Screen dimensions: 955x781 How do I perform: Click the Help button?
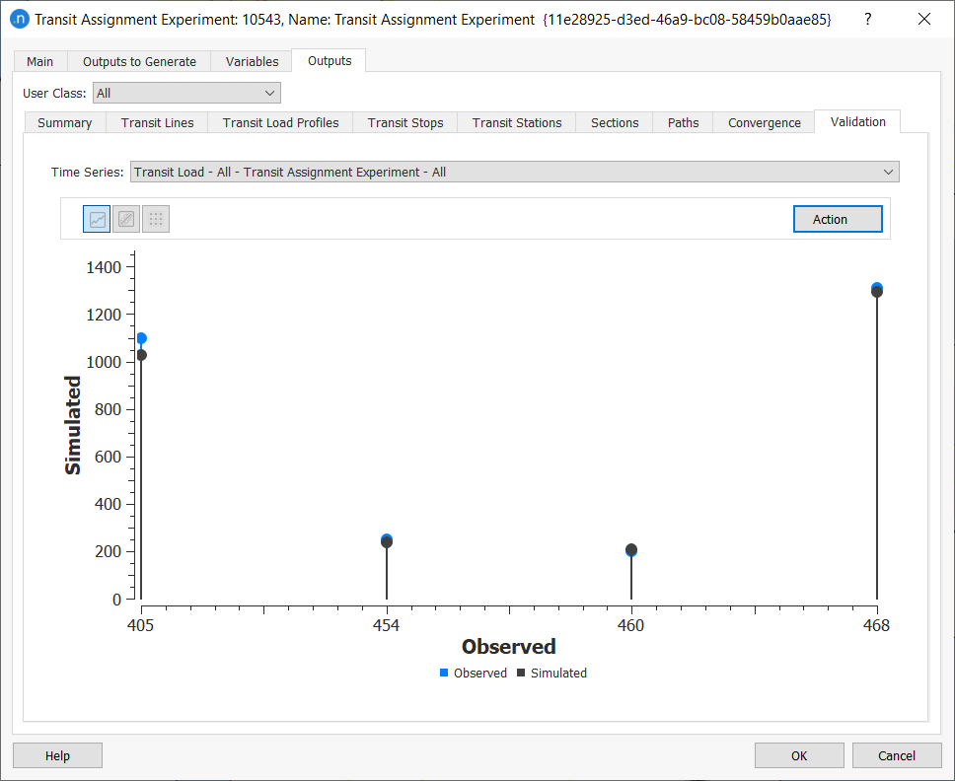pyautogui.click(x=56, y=754)
